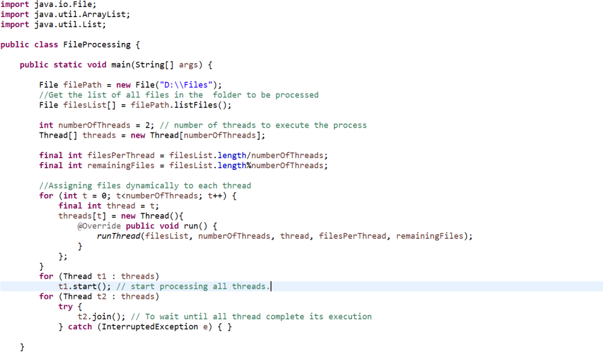Select the FileProcessing class name
603x357 pixels.
coord(95,44)
